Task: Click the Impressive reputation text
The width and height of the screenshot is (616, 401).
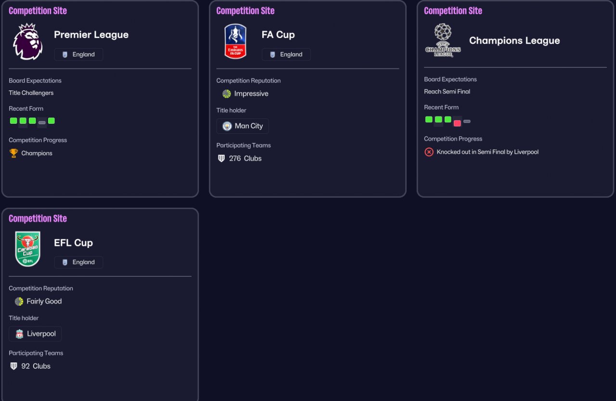Action: tap(251, 93)
